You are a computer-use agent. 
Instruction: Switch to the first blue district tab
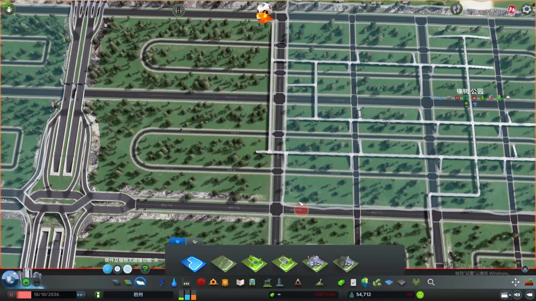[x=177, y=241]
